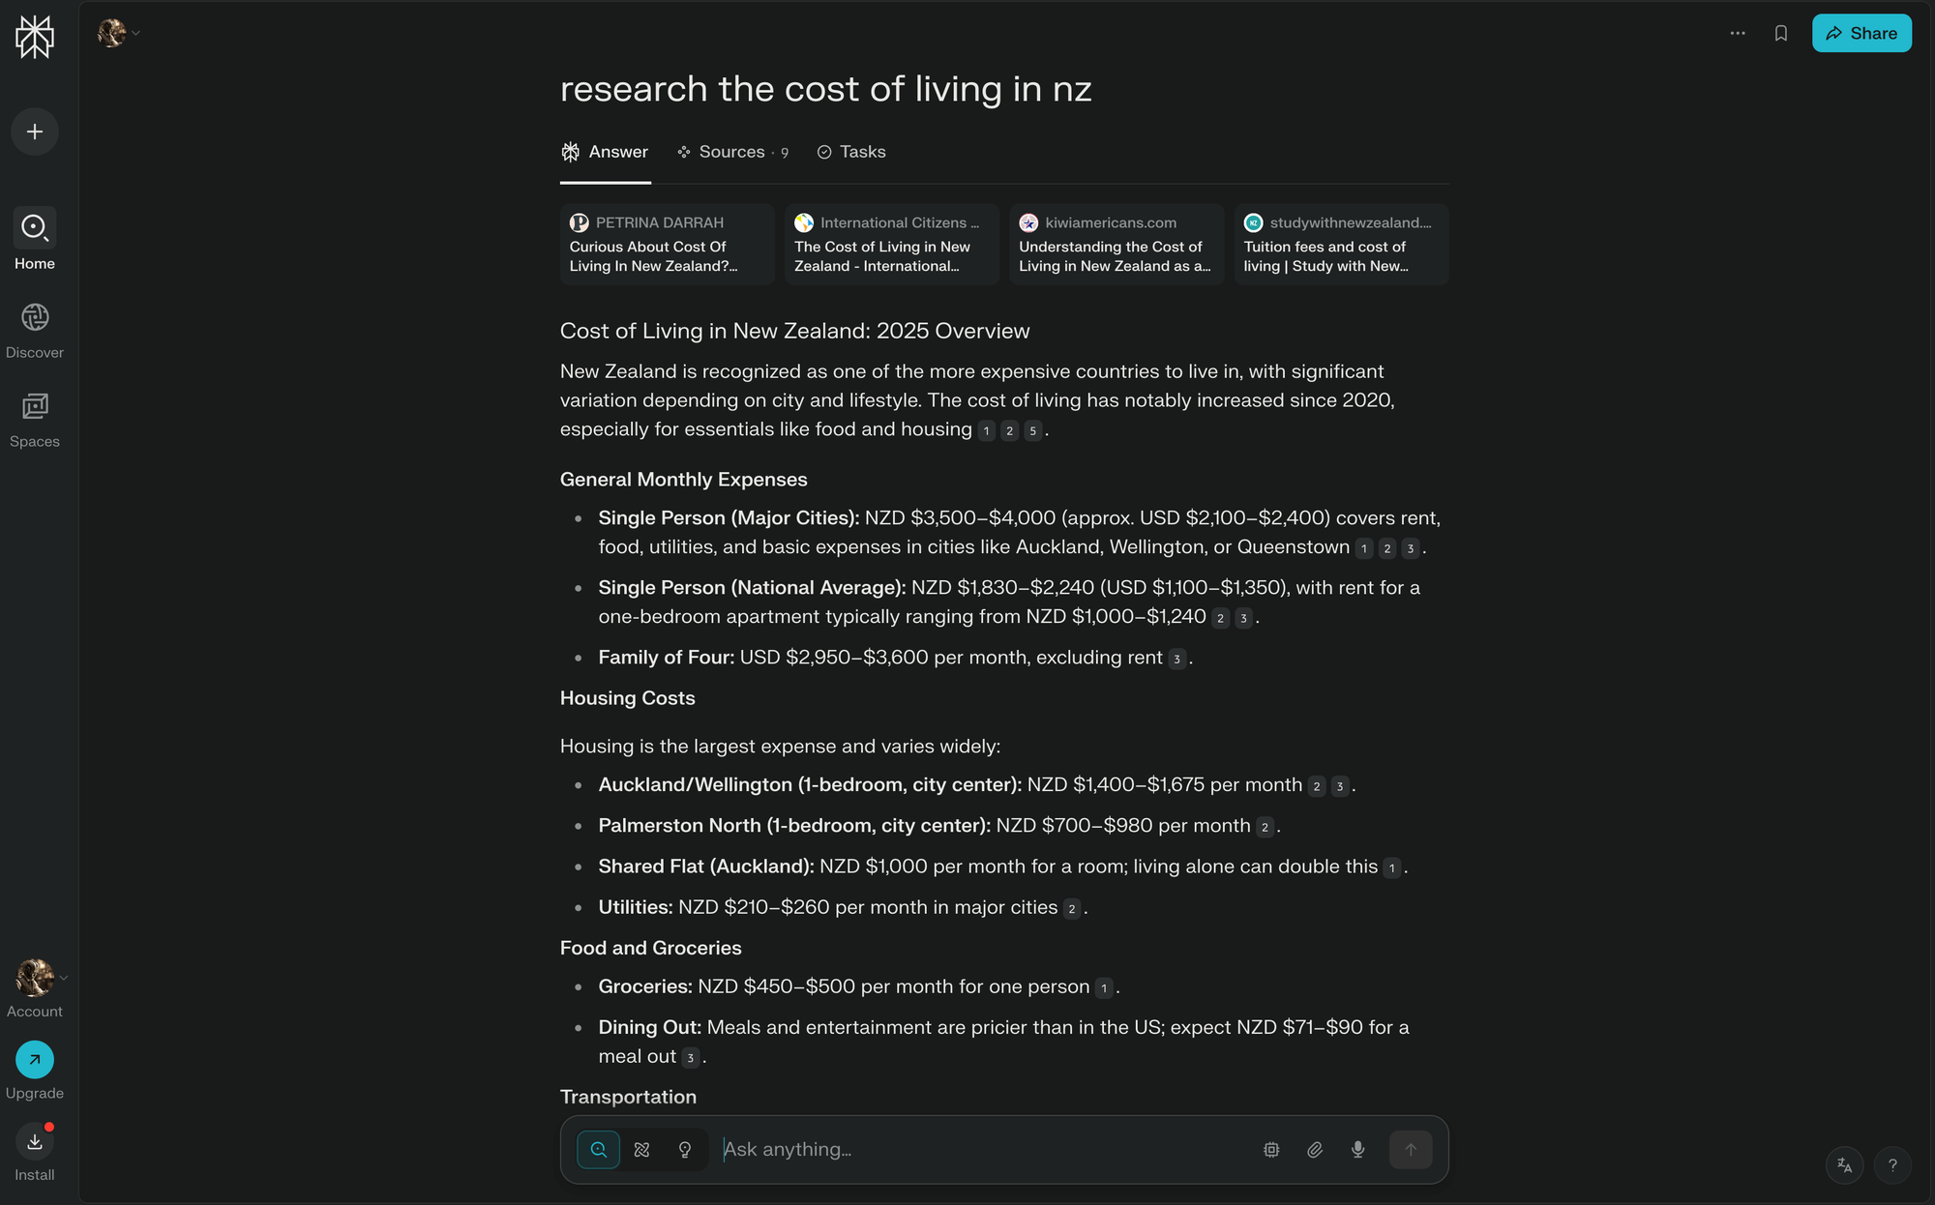Bookmark this thread
Viewport: 1935px width, 1205px height.
[1780, 33]
